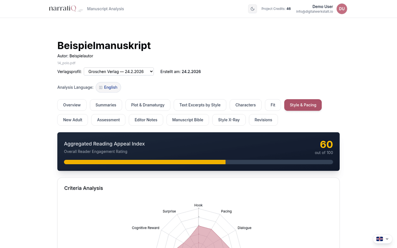Open the DU user avatar menu
This screenshot has width=397, height=248.
(341, 9)
